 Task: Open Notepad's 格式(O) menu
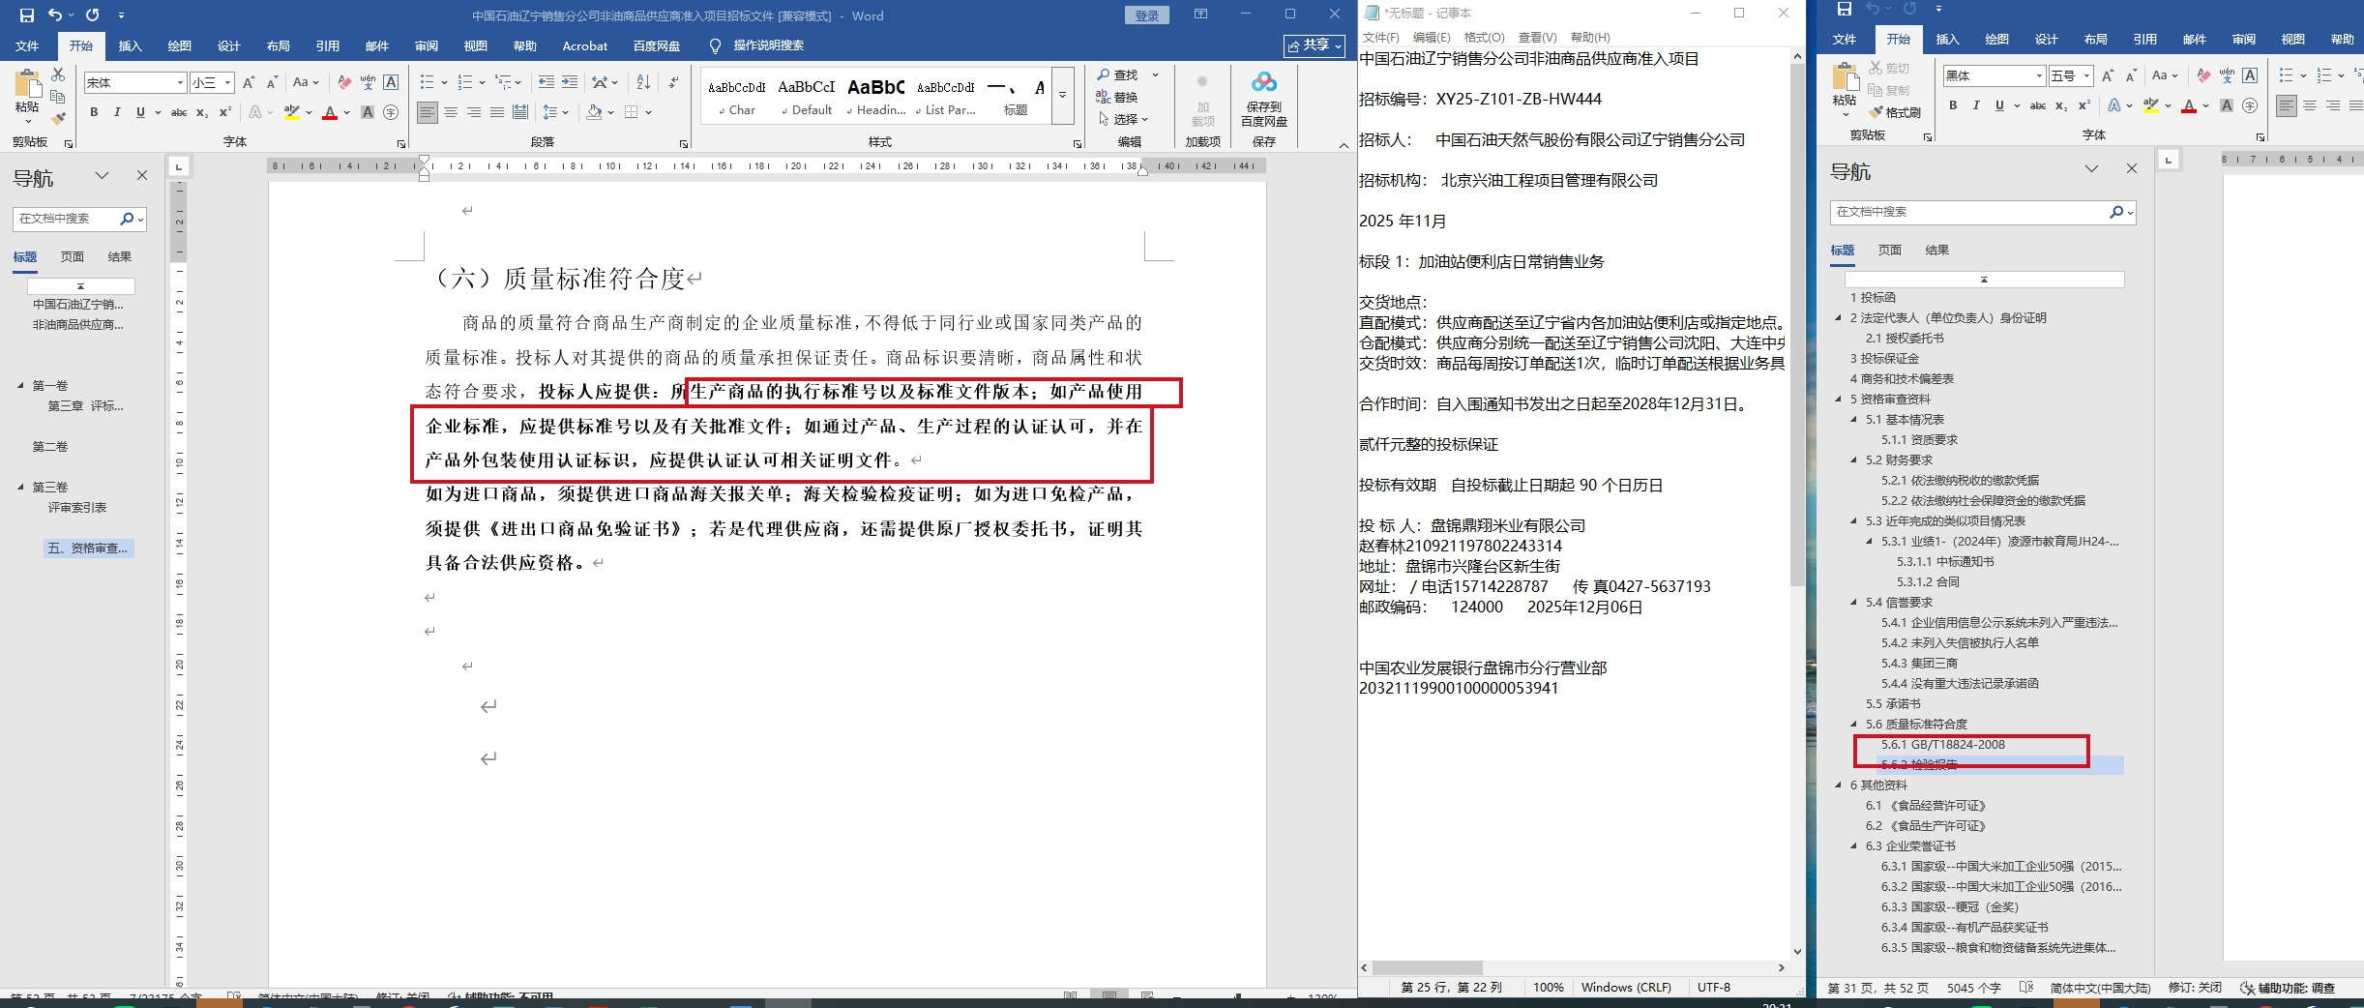(x=1484, y=37)
